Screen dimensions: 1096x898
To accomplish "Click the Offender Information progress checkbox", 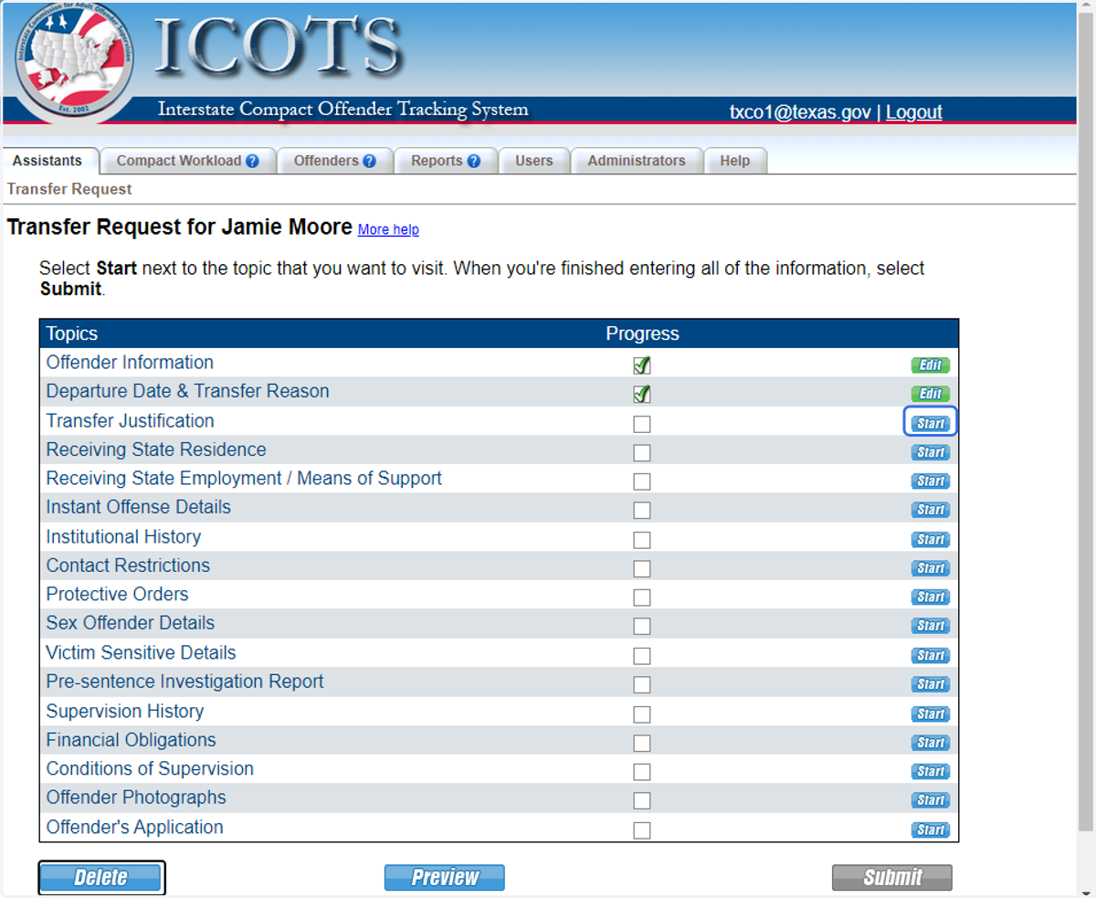I will point(642,365).
